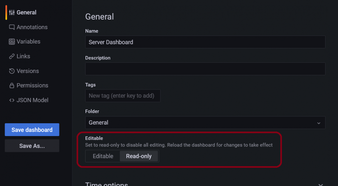Focus the empty Description input field
The width and height of the screenshot is (338, 186).
205,69
